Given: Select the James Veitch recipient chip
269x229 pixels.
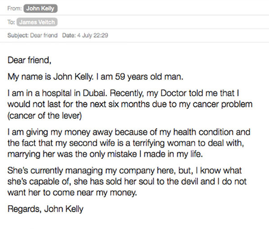Looking at the screenshot, I should coord(37,22).
